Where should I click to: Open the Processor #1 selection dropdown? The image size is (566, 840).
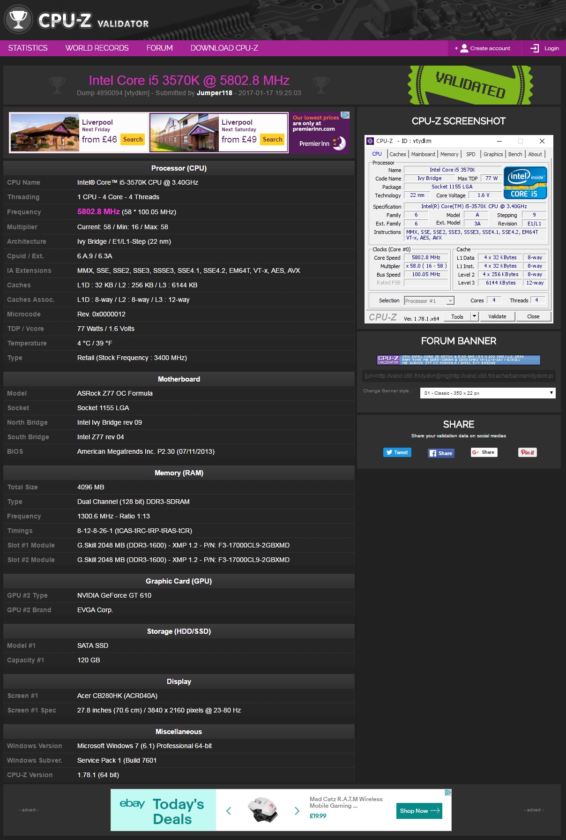429,301
